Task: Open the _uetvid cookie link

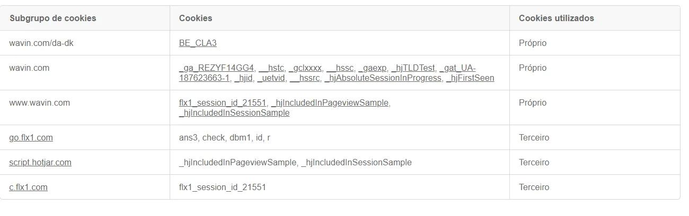Action: pyautogui.click(x=271, y=78)
